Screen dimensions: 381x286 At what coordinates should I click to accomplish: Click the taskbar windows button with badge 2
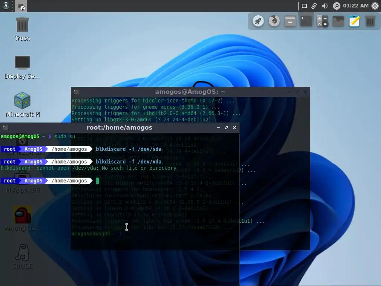[x=21, y=6]
